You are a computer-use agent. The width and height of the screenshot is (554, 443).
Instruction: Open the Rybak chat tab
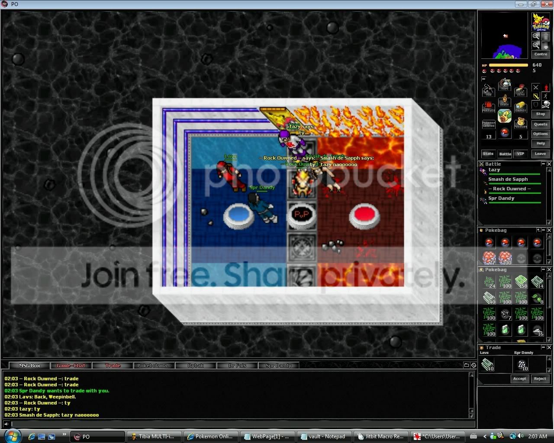click(196, 366)
